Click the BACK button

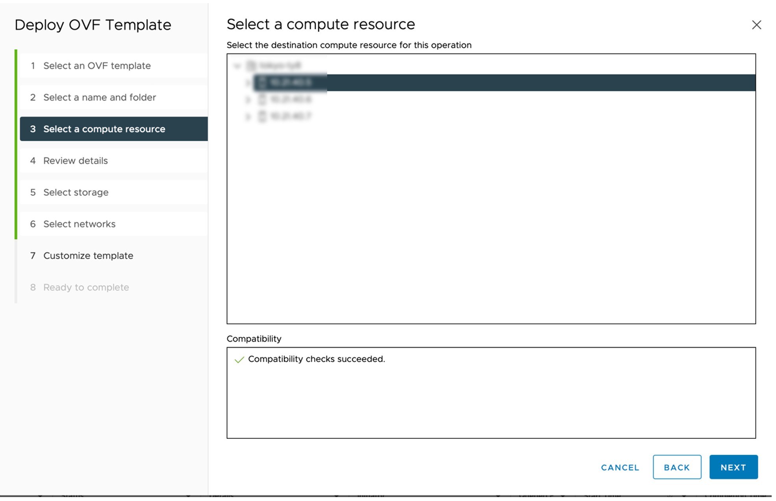[676, 467]
